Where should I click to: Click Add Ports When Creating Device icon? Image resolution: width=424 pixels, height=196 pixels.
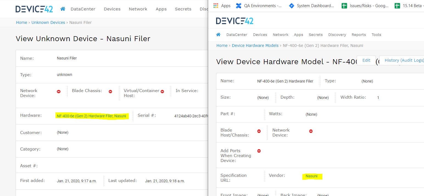point(259,151)
